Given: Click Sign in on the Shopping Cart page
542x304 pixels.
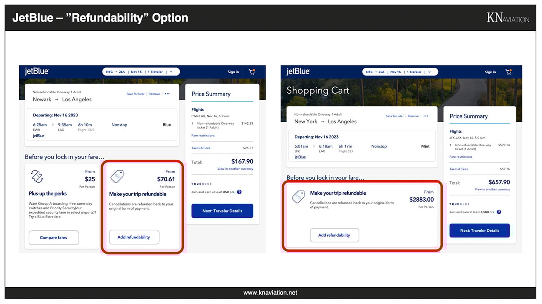Looking at the screenshot, I should pyautogui.click(x=490, y=72).
